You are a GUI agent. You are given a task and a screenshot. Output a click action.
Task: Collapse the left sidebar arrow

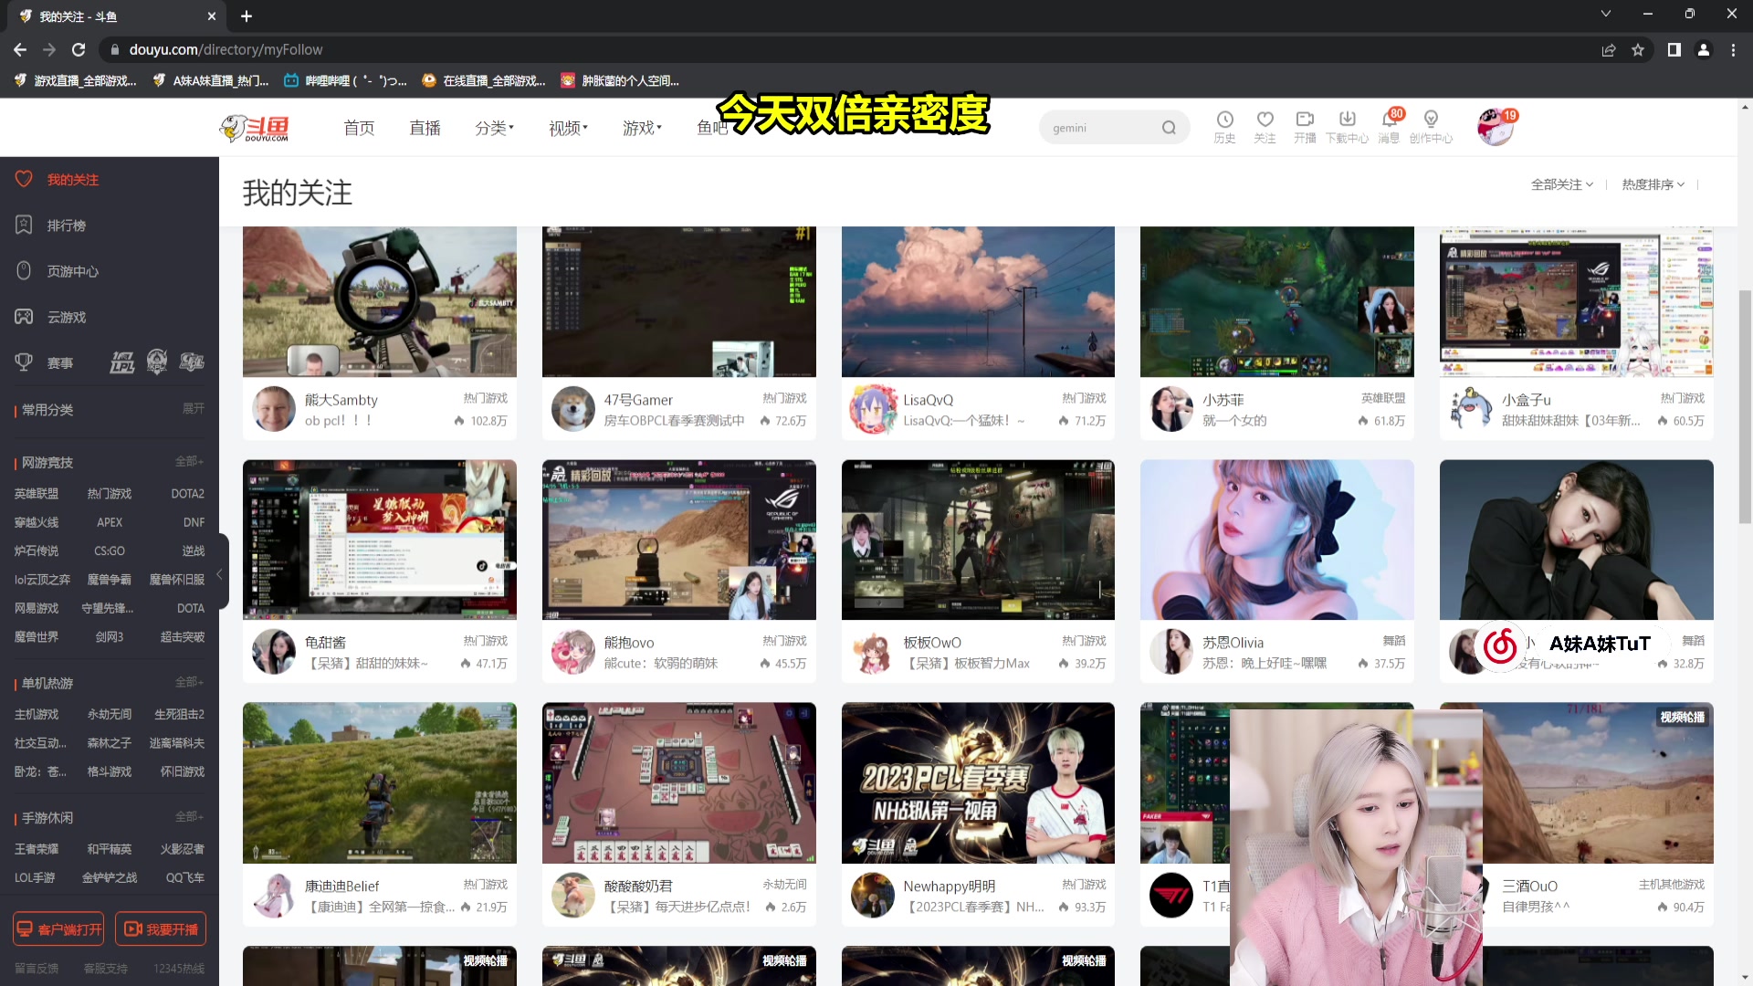[219, 573]
